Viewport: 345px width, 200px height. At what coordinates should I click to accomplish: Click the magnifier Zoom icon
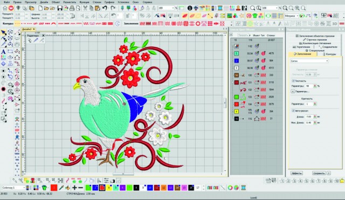point(253,8)
